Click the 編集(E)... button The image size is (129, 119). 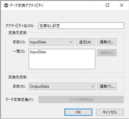pyautogui.click(x=107, y=42)
